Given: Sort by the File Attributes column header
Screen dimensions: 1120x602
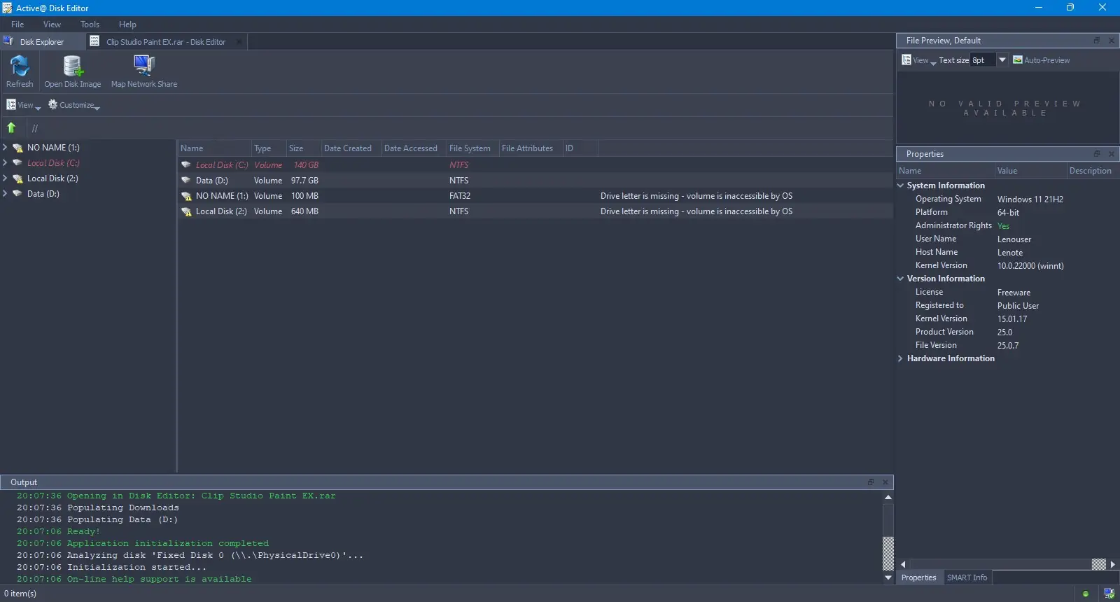Looking at the screenshot, I should pyautogui.click(x=531, y=148).
